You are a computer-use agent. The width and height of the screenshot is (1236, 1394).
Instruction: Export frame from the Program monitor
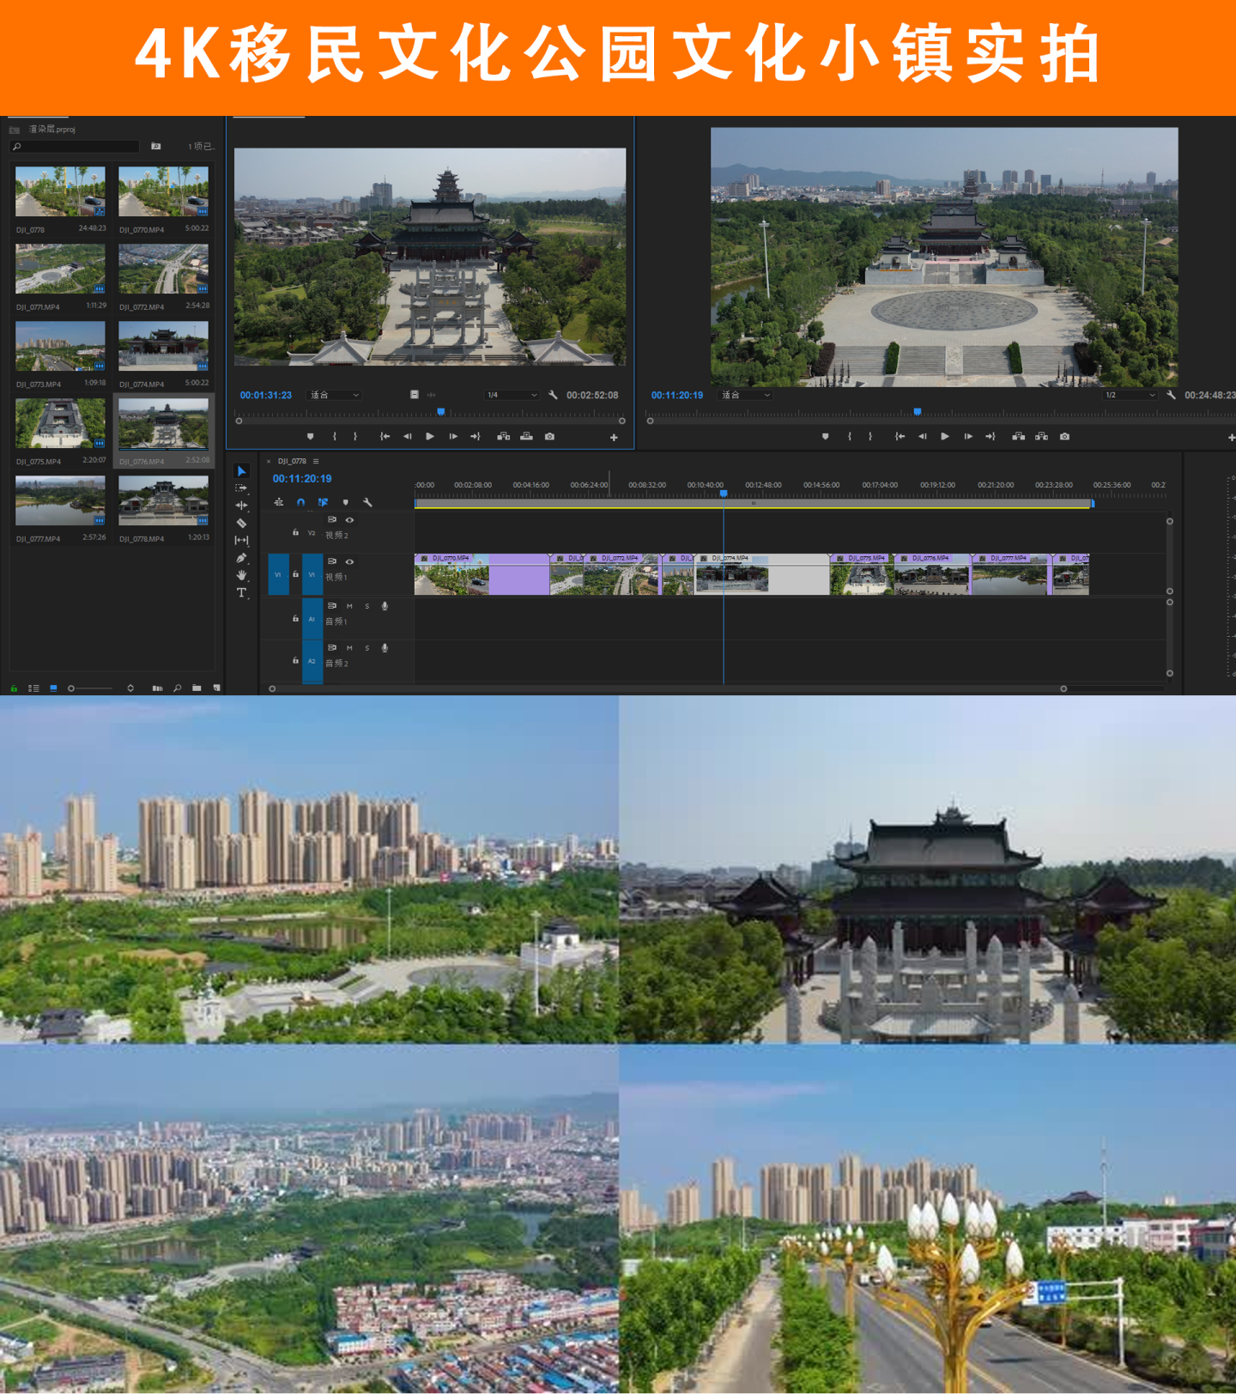[x=1064, y=437]
